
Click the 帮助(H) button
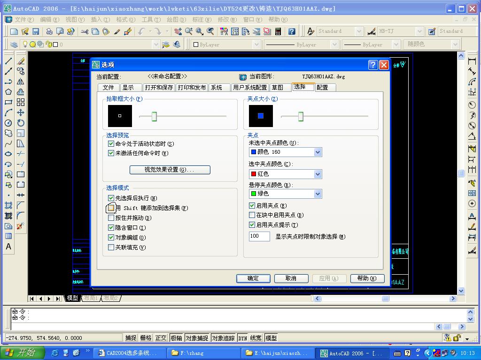367,278
